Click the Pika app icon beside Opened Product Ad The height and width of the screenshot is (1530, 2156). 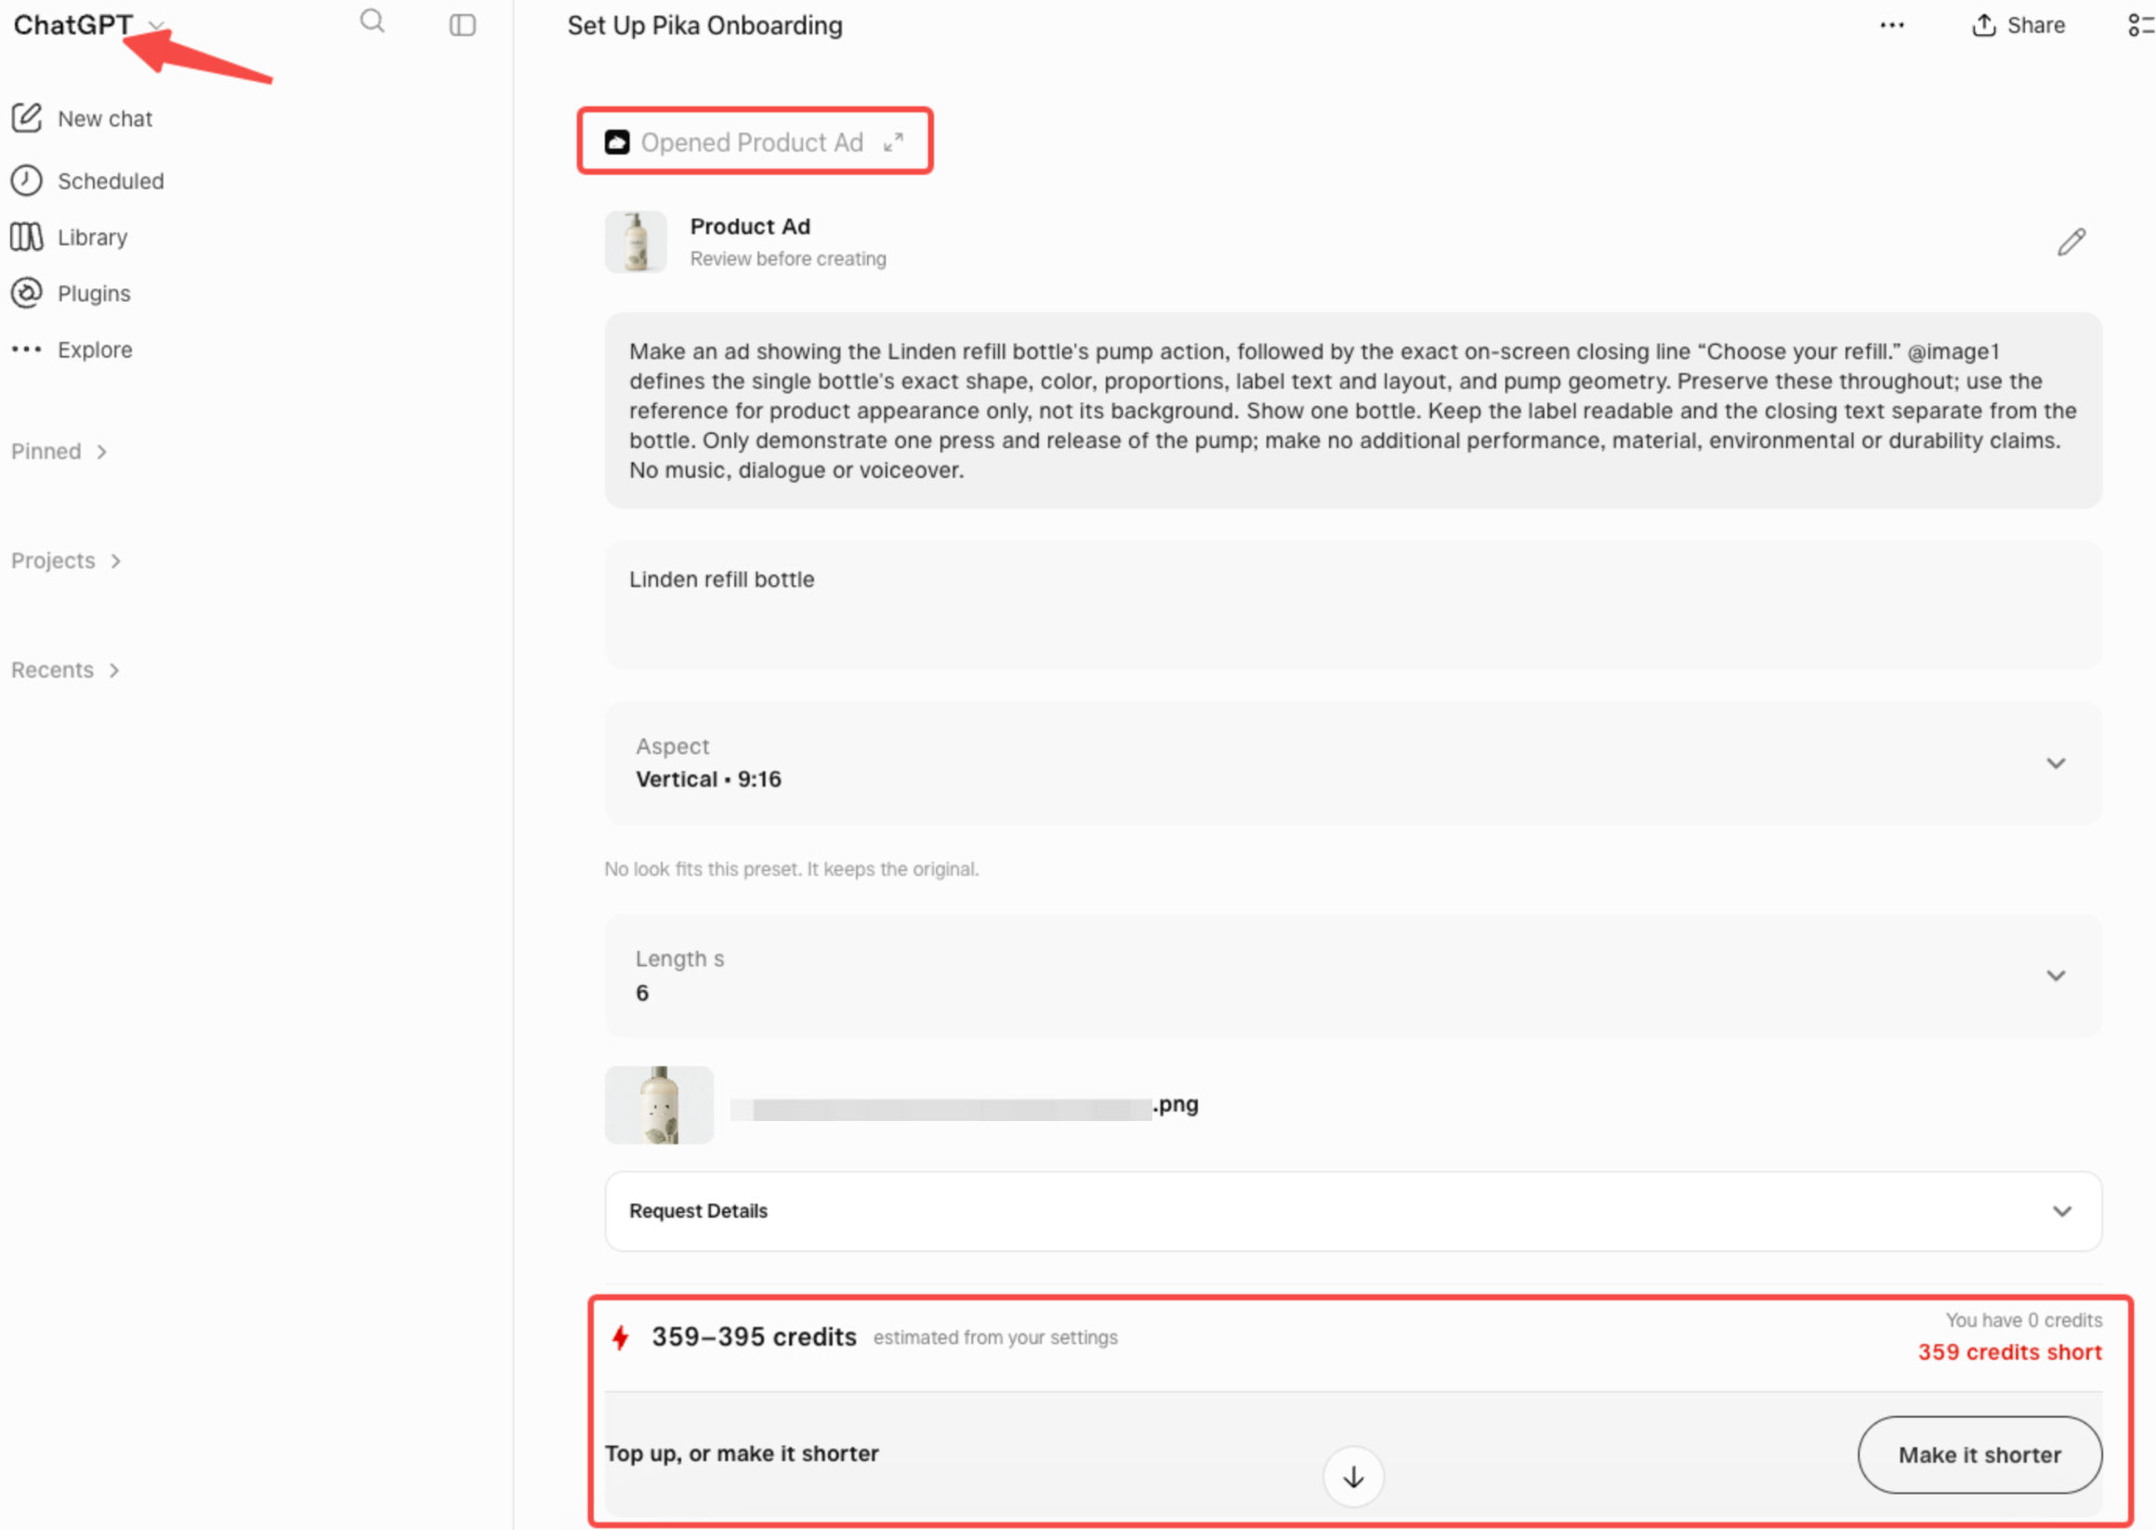coord(617,142)
